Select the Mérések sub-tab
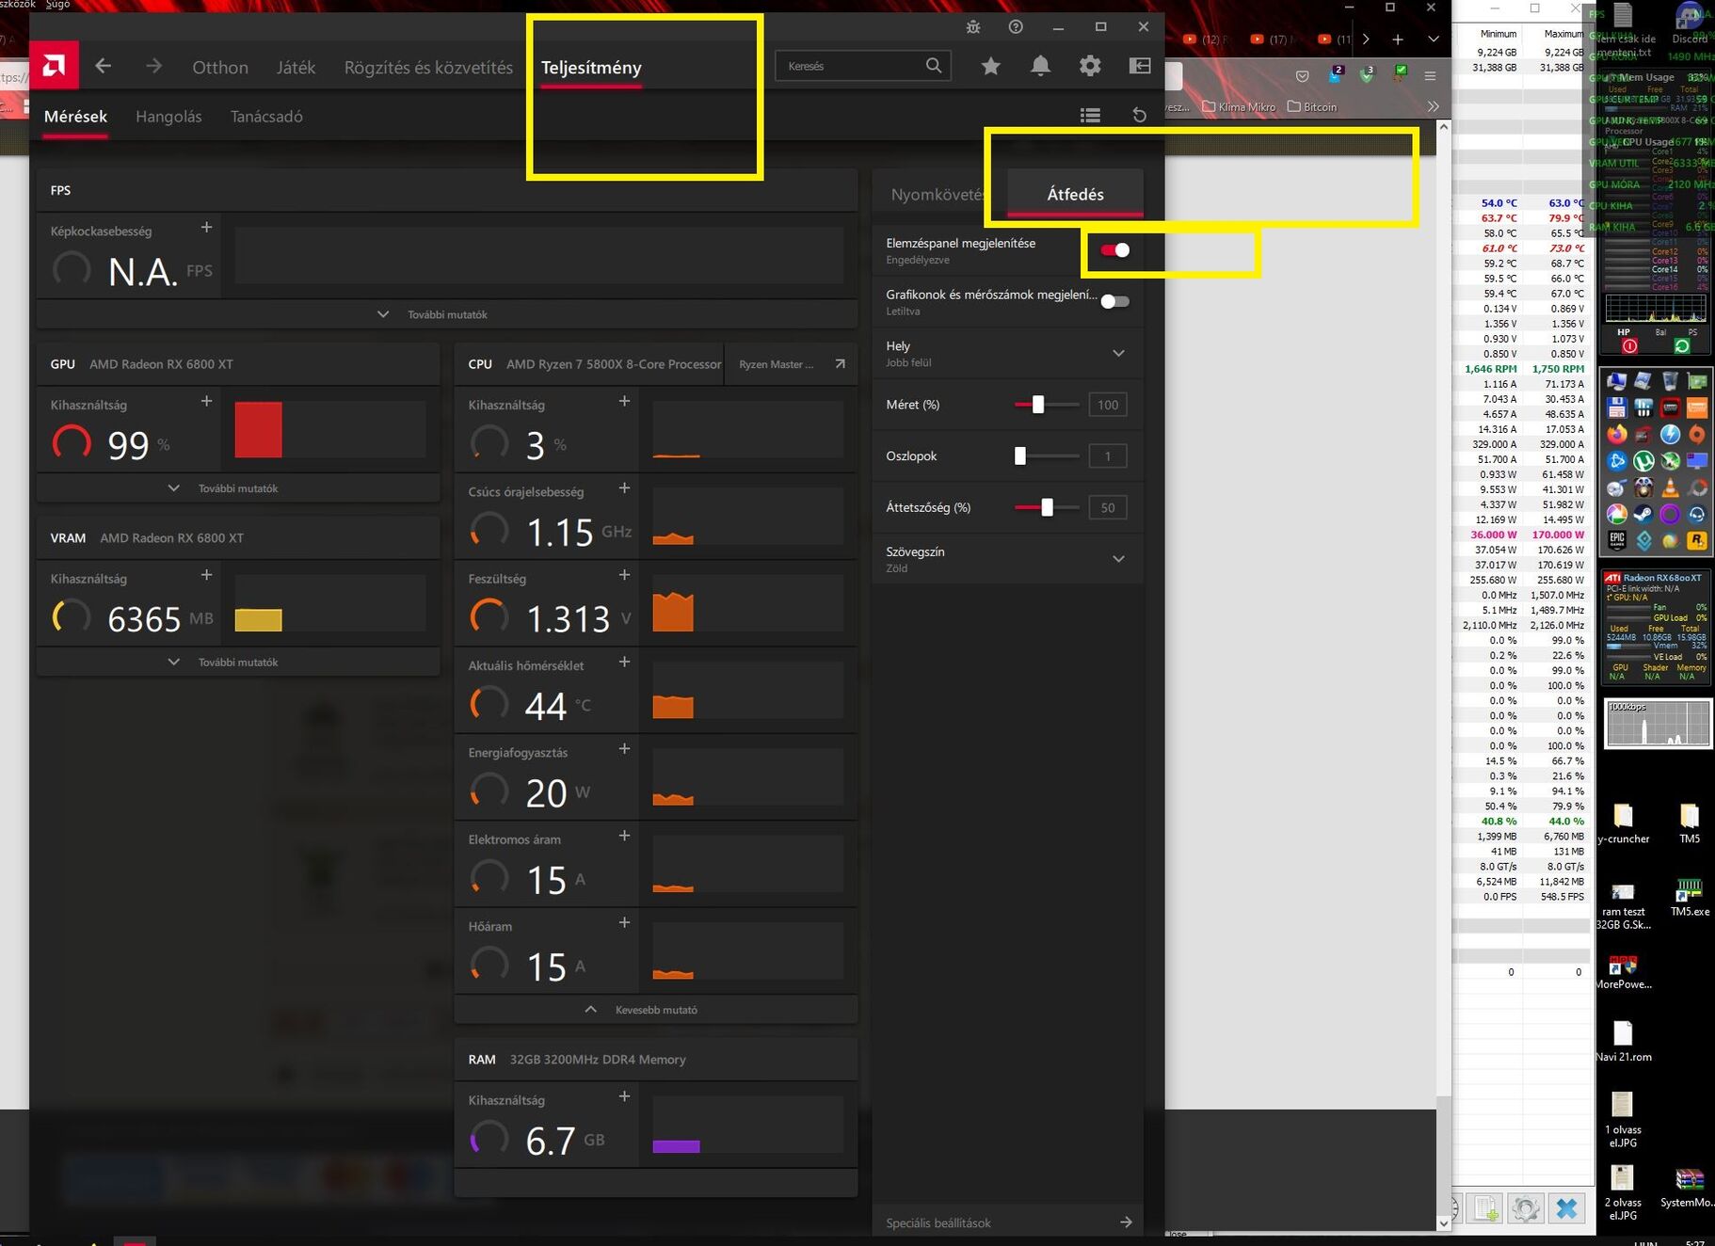 pyautogui.click(x=75, y=117)
